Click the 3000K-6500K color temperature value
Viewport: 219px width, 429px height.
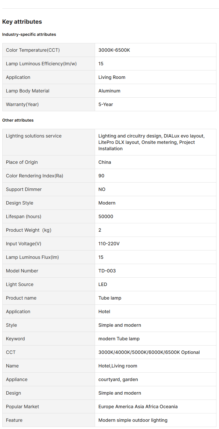114,50
